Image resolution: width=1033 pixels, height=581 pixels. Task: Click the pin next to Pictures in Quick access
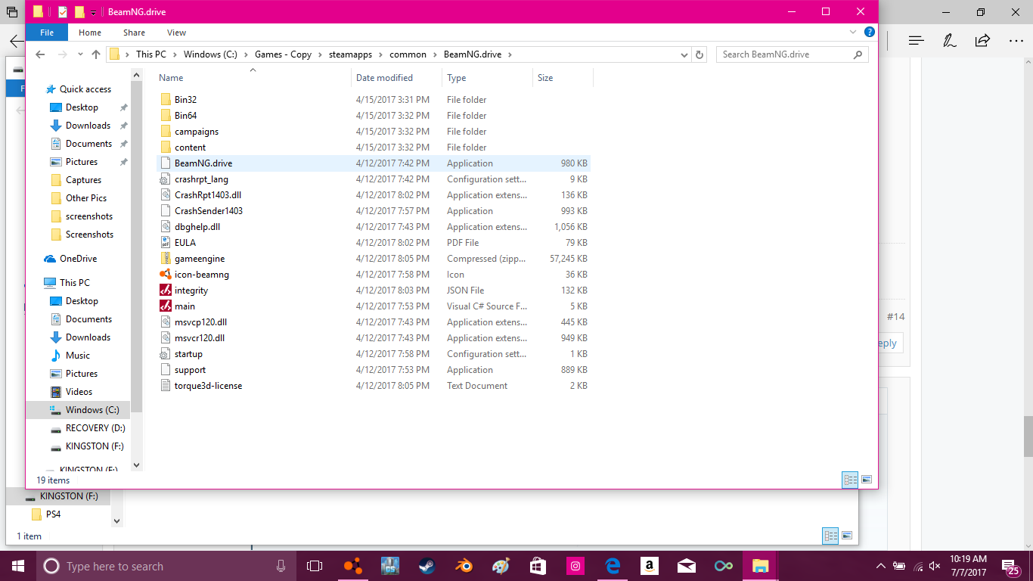[x=124, y=162]
